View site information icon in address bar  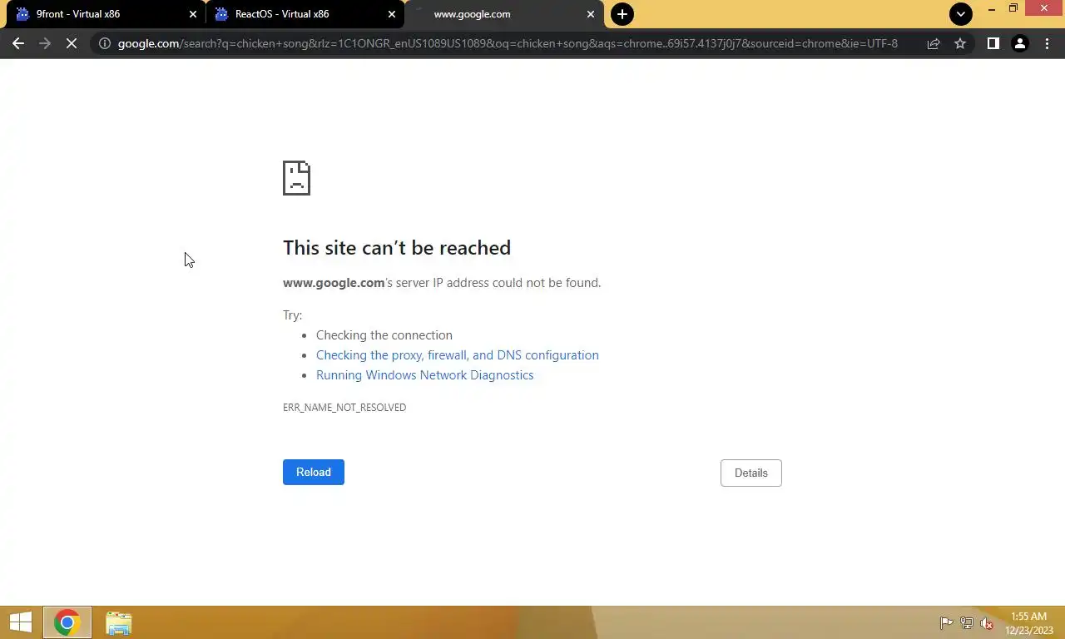coord(105,43)
